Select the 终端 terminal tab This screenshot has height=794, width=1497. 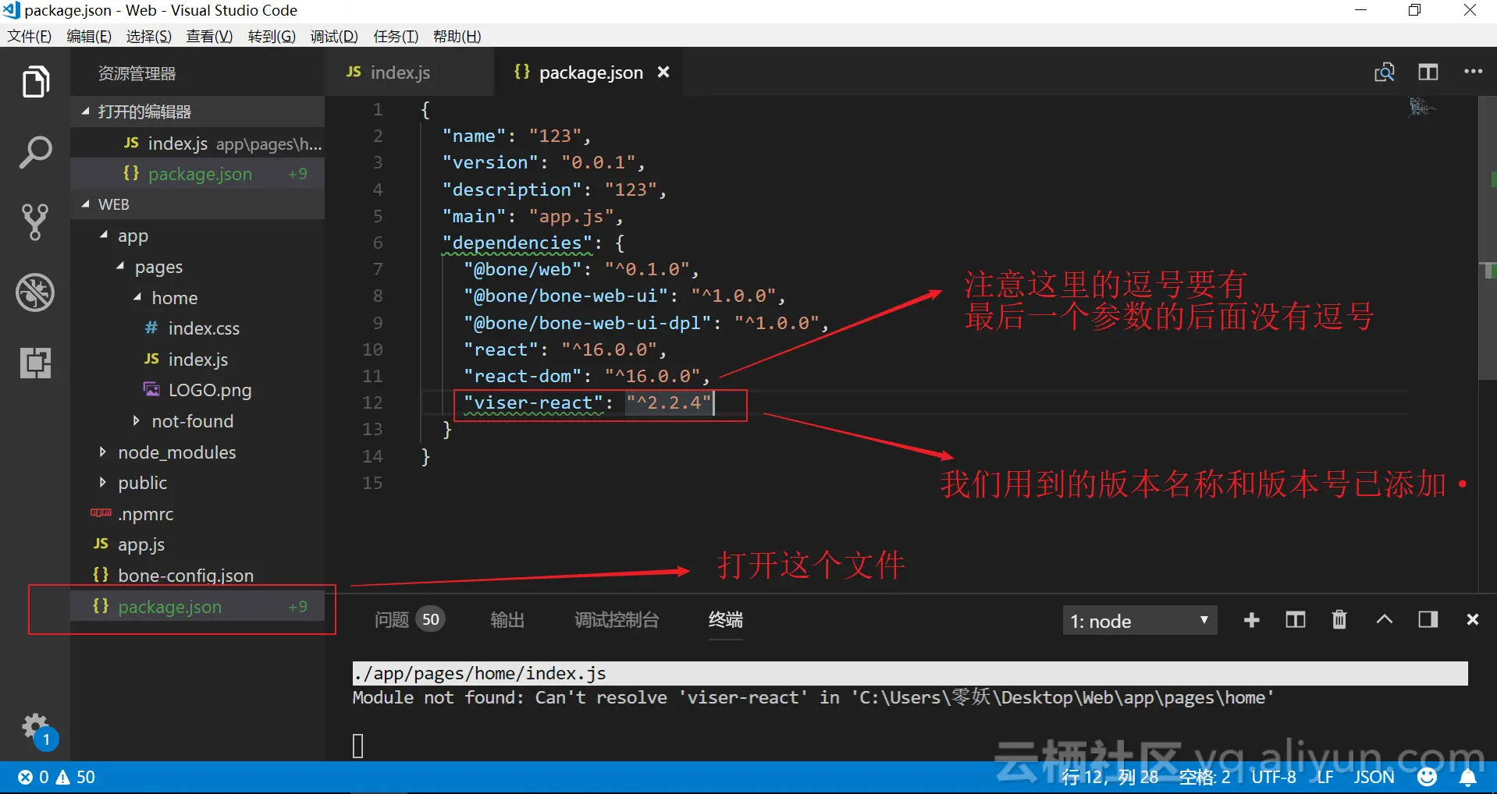(x=726, y=620)
